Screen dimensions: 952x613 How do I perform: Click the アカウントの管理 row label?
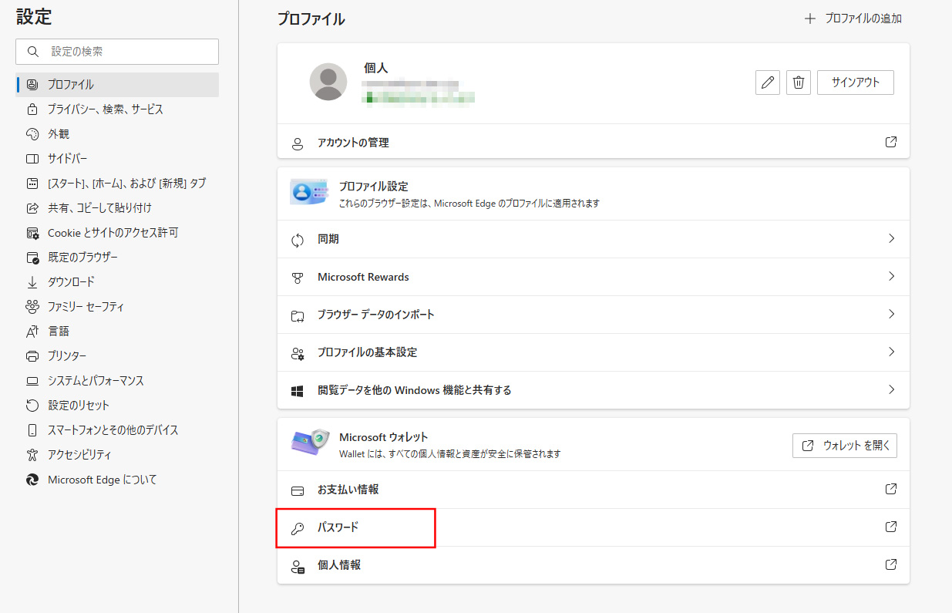[x=353, y=143]
